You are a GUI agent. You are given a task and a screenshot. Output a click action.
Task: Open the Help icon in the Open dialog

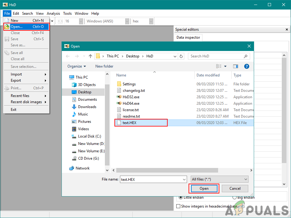tap(246, 66)
